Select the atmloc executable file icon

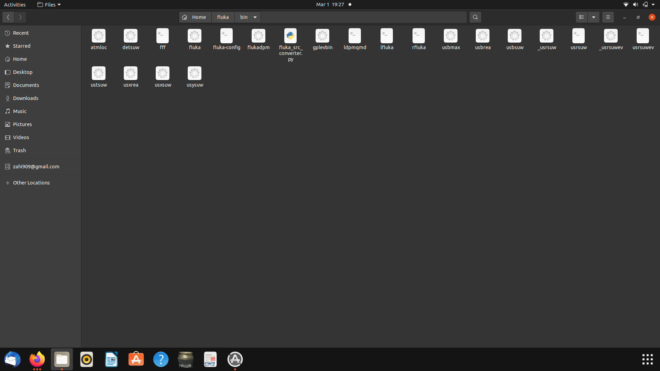coord(99,36)
